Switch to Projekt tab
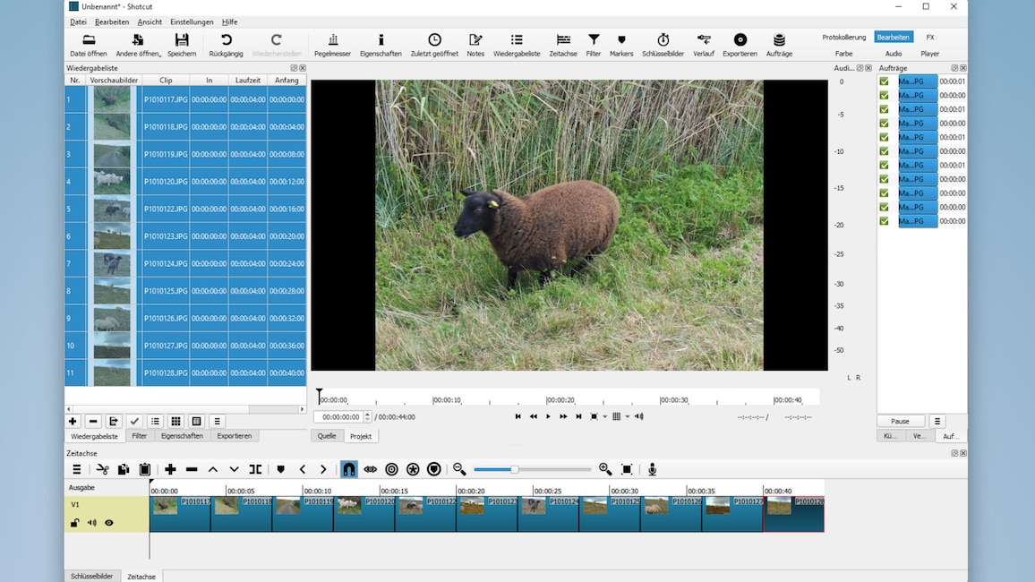This screenshot has height=582, width=1035. coord(361,436)
